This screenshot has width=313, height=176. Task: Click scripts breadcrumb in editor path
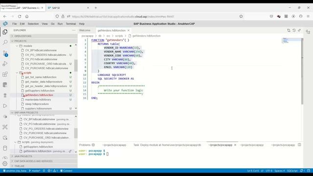point(119,36)
